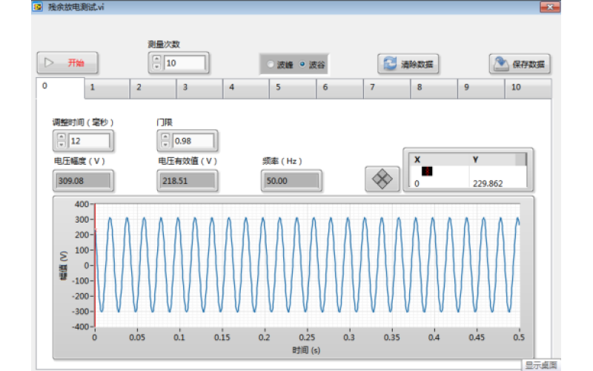This screenshot has width=593, height=371.
Task: Click the 调整时间 value field
Action: [89, 140]
